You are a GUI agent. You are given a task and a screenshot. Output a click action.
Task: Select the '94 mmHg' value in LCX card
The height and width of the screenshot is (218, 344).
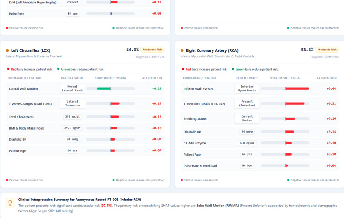73,139
